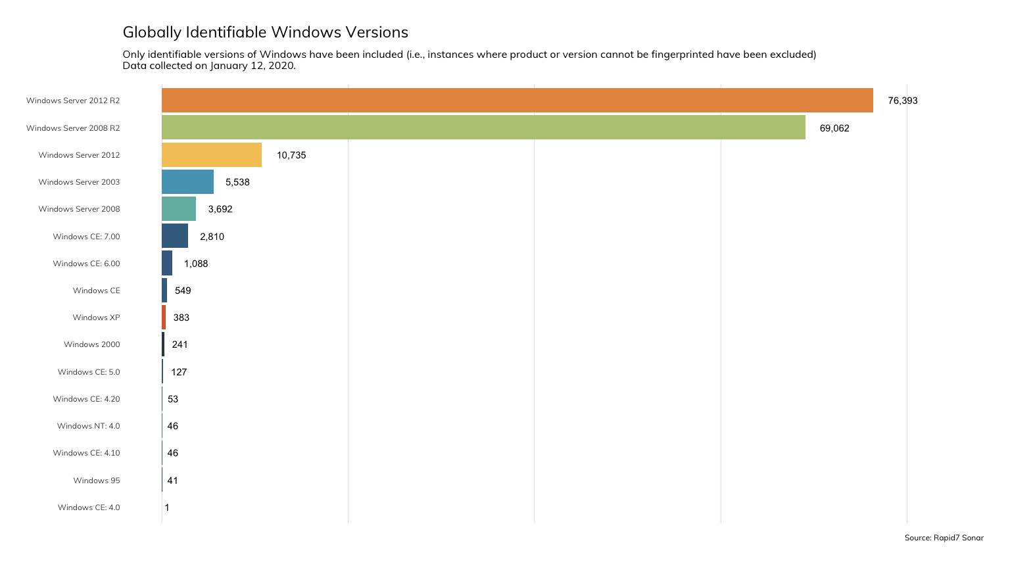Click the blue Windows Server 2003 bar
Image resolution: width=1010 pixels, height=568 pixels.
point(187,182)
